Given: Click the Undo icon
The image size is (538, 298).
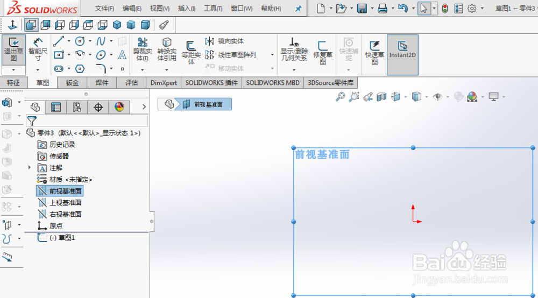Looking at the screenshot, I should pyautogui.click(x=403, y=8).
